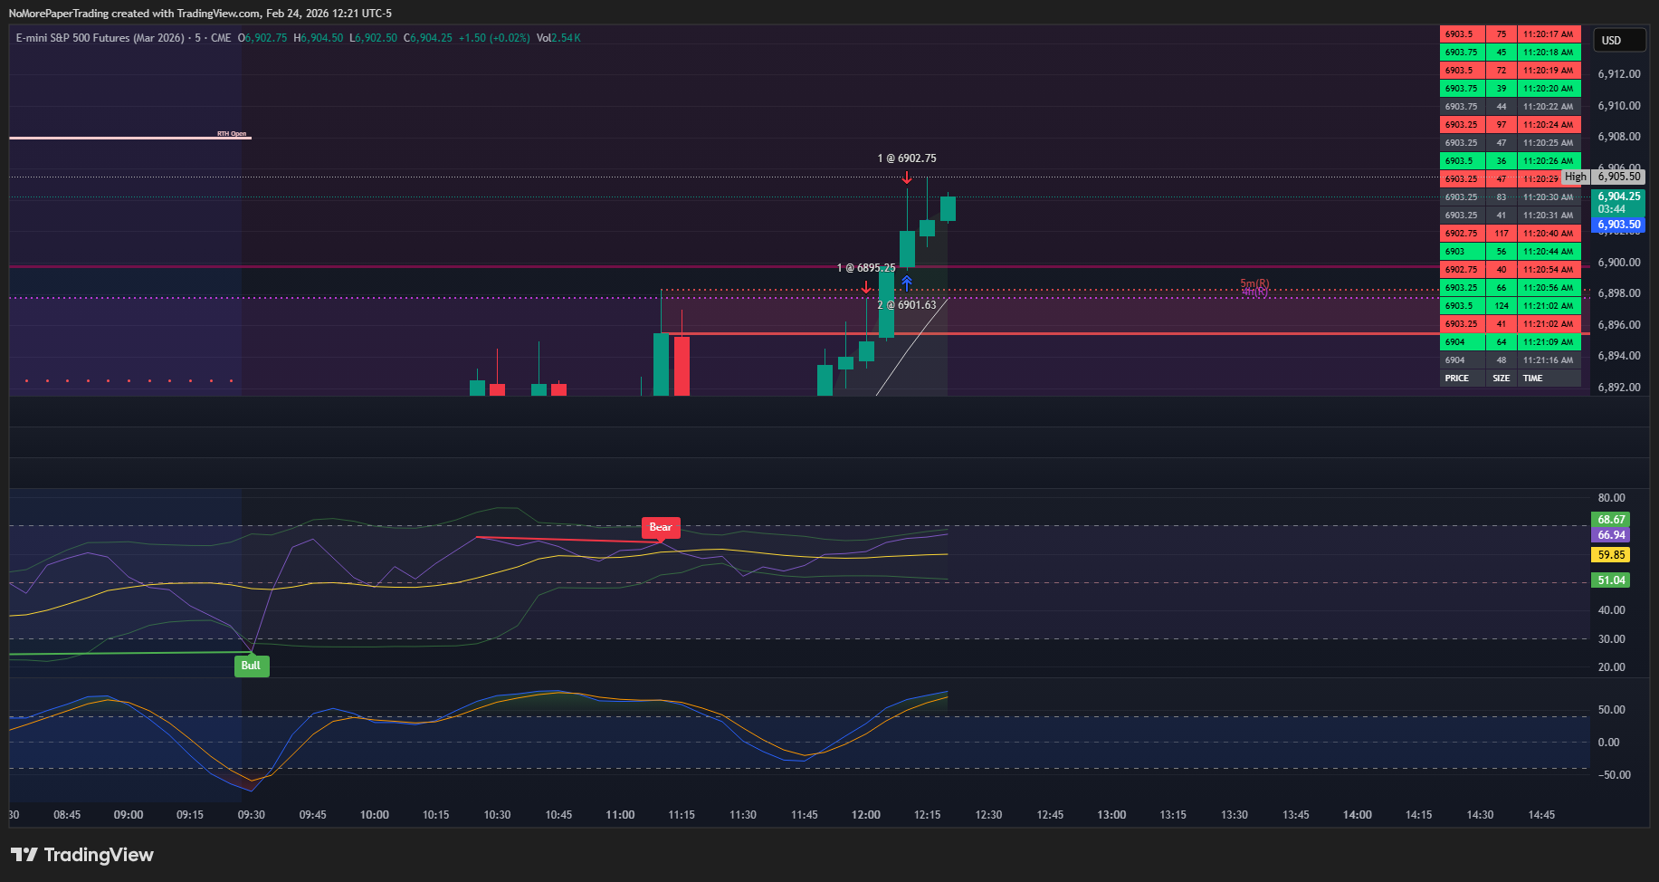This screenshot has height=882, width=1659.
Task: Click the most recent green candle
Action: point(948,208)
